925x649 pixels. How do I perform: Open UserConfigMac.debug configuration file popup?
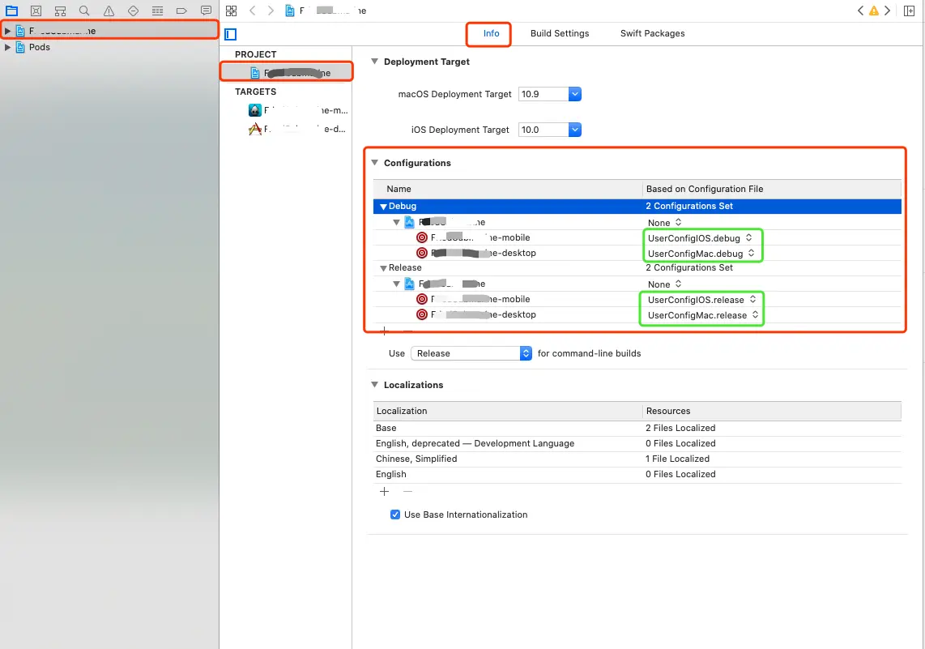click(701, 253)
